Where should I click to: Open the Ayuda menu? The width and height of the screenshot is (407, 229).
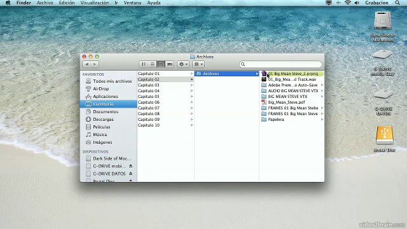click(154, 3)
